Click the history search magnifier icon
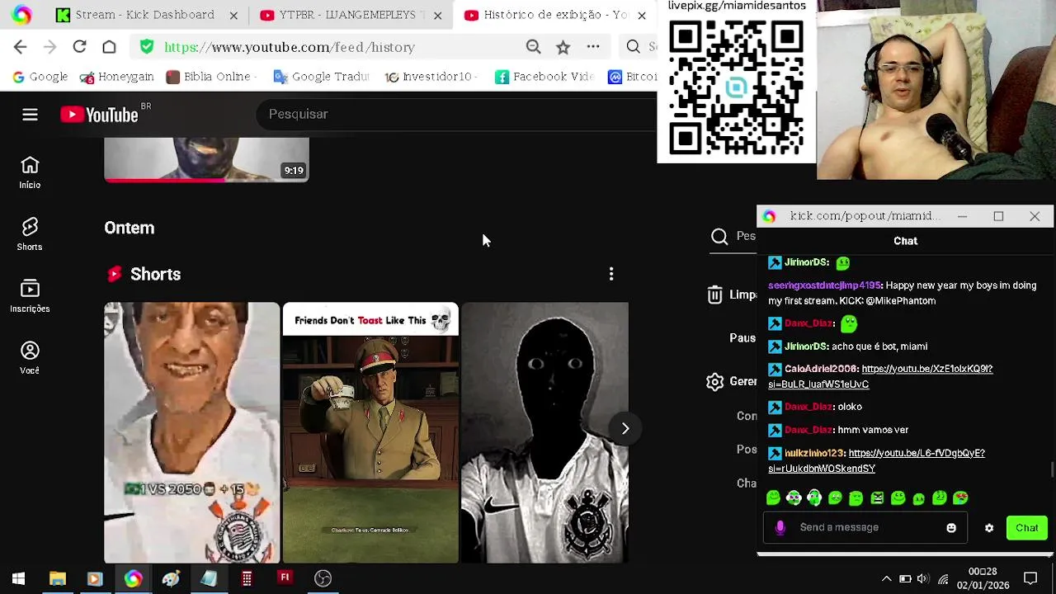Screen dimensions: 1056x594 click(719, 237)
